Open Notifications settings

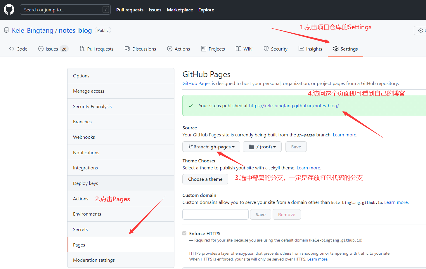(x=121, y=152)
